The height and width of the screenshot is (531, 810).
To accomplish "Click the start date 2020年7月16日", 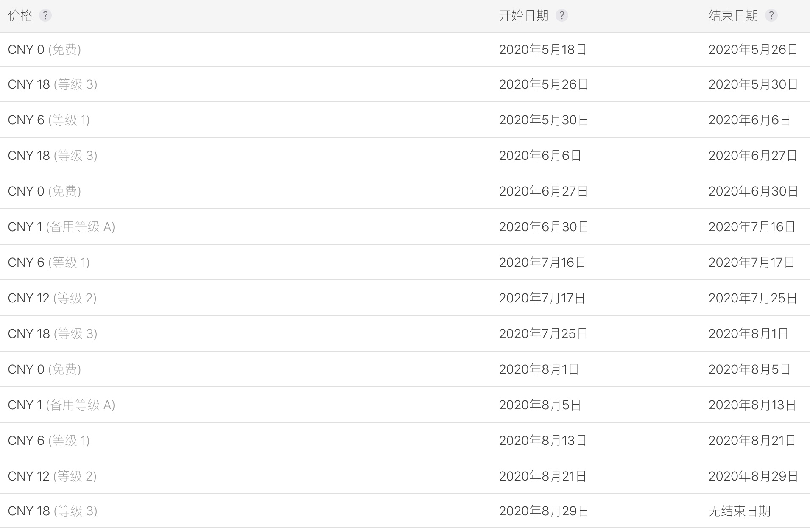I will 542,263.
